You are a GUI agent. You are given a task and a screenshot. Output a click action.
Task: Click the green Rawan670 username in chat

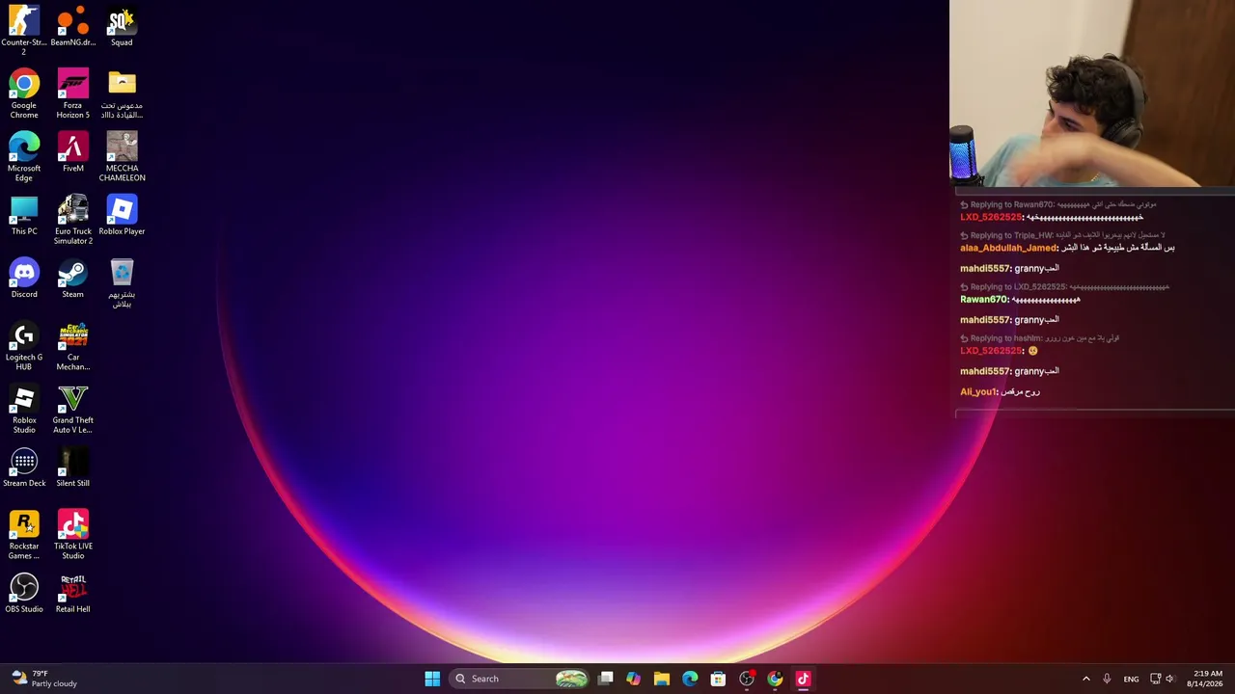[x=984, y=300]
